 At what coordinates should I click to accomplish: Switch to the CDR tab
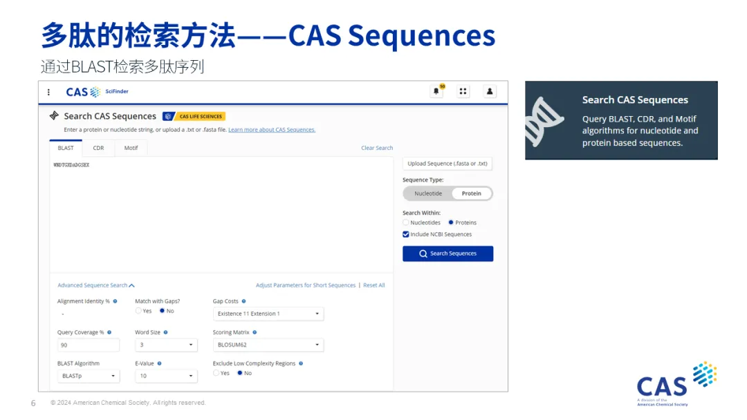(x=98, y=148)
